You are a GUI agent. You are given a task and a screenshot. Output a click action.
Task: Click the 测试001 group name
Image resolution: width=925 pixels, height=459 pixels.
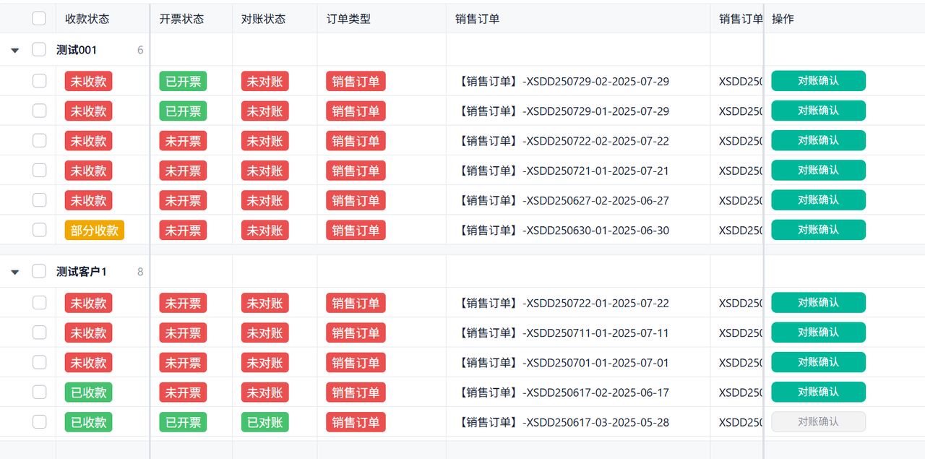(77, 50)
